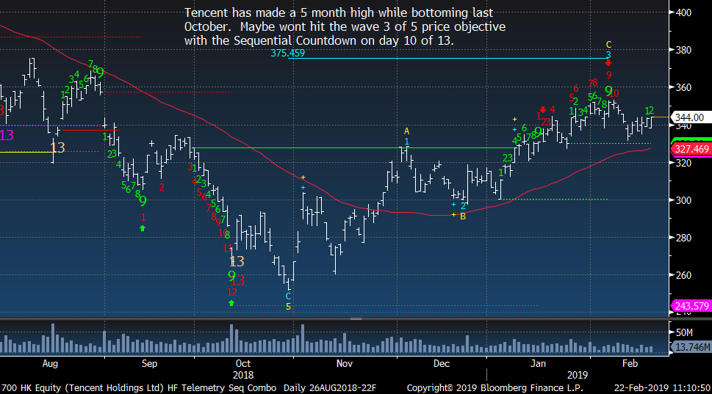Click the 360 price axis label
This screenshot has width=712, height=394.
click(683, 87)
